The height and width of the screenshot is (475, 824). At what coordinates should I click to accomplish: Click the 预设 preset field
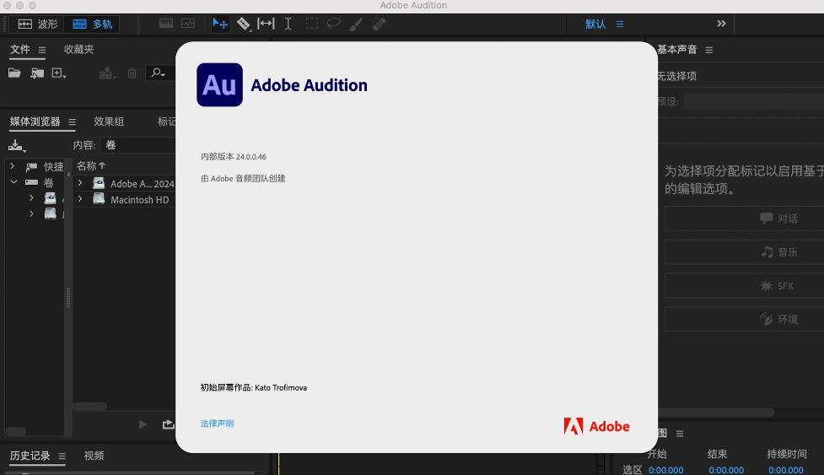(x=754, y=101)
